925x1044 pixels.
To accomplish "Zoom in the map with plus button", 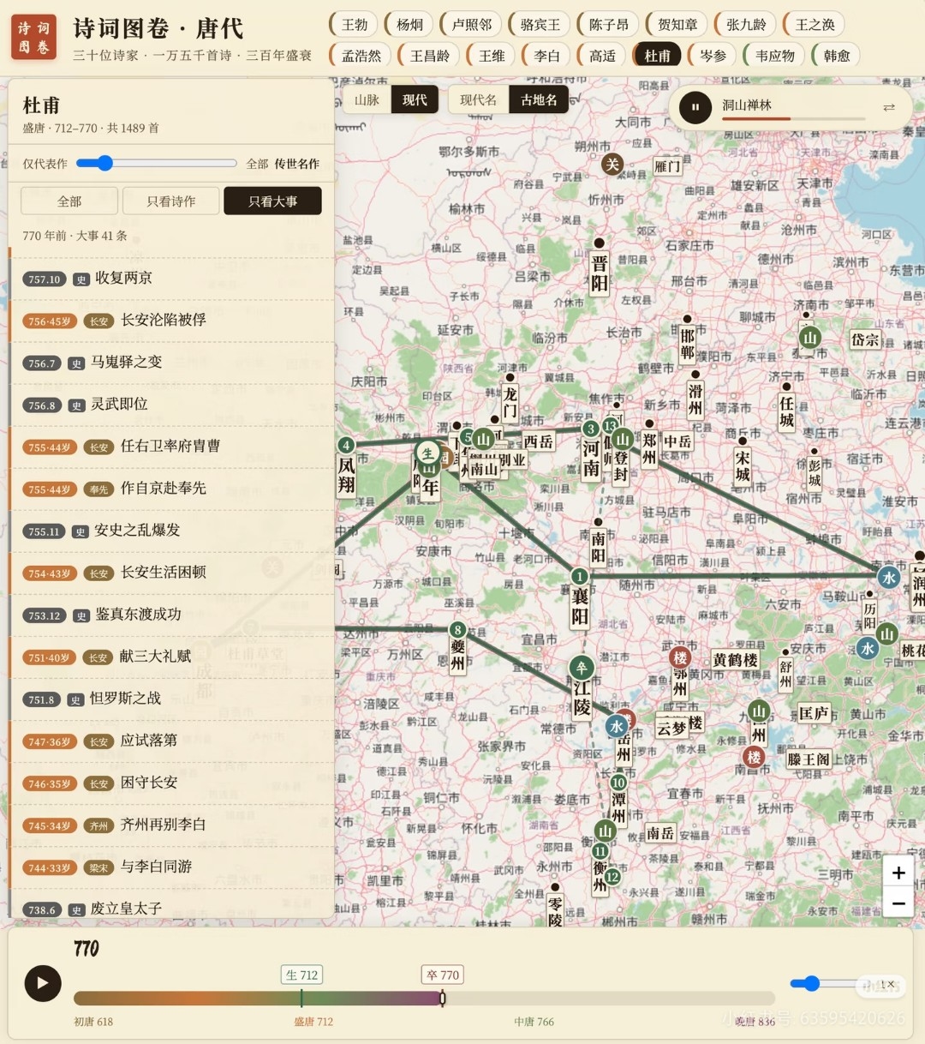I will 898,873.
